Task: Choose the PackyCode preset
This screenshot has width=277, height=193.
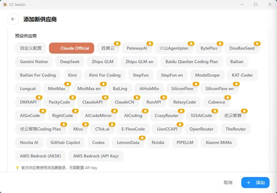Action: click(x=59, y=102)
